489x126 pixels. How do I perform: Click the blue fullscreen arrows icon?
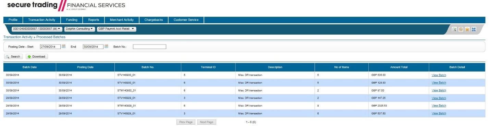474,29
